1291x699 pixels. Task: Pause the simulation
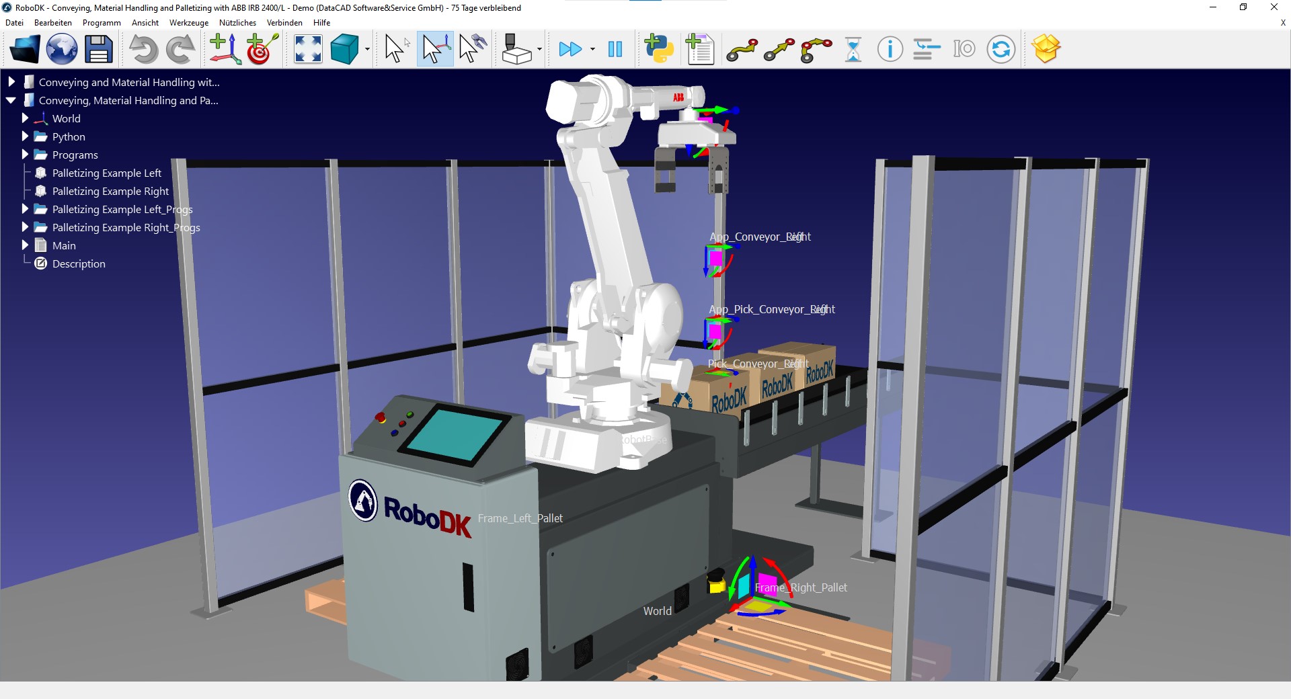(615, 49)
